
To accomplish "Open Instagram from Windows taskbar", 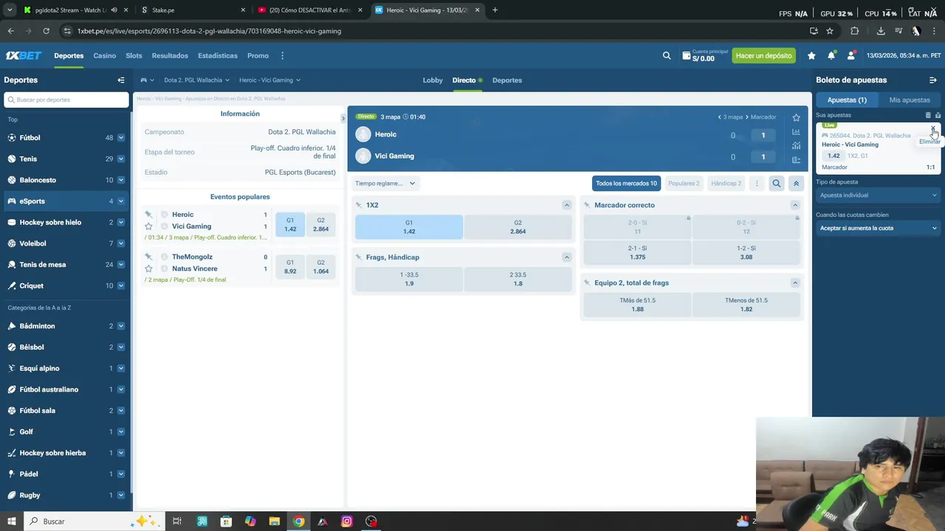I will (347, 521).
